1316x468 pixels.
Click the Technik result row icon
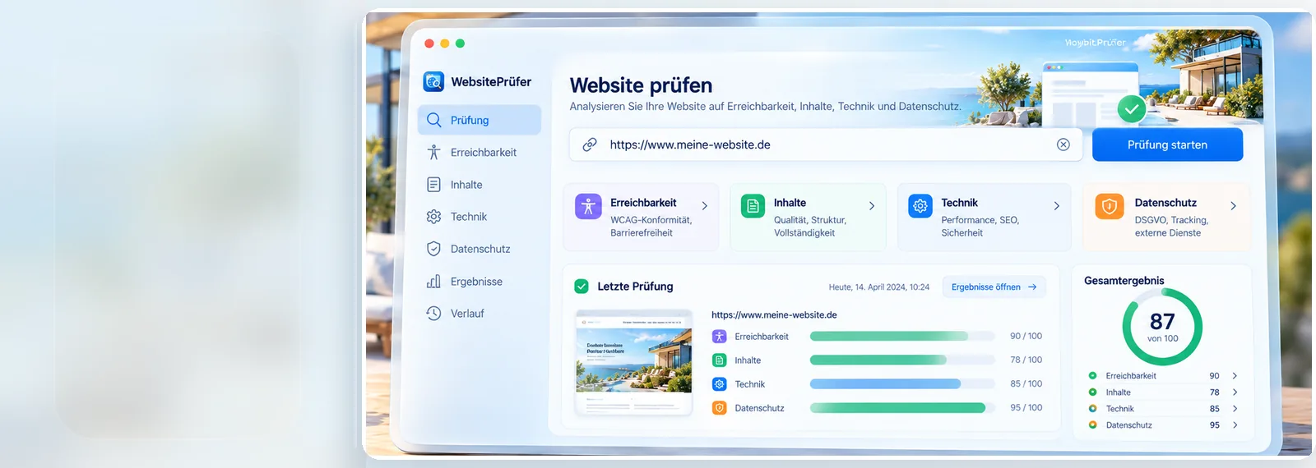719,384
